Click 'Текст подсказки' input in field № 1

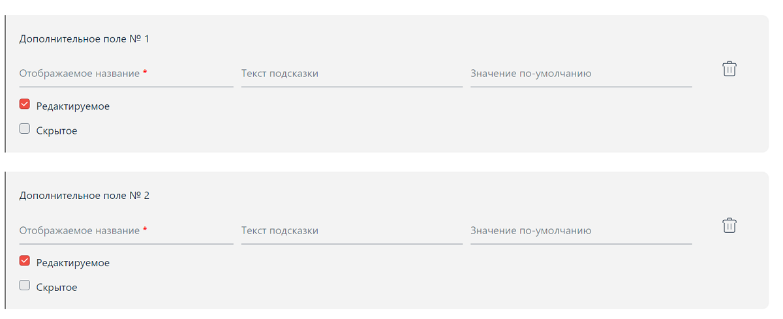[x=351, y=74]
